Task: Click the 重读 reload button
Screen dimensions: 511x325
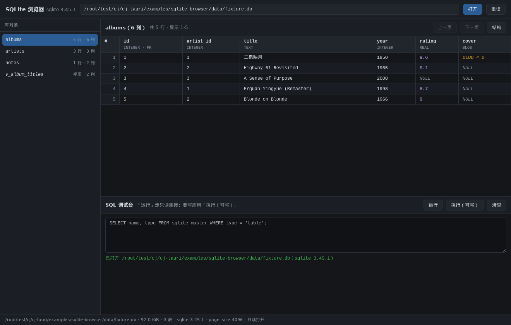Action: click(496, 9)
